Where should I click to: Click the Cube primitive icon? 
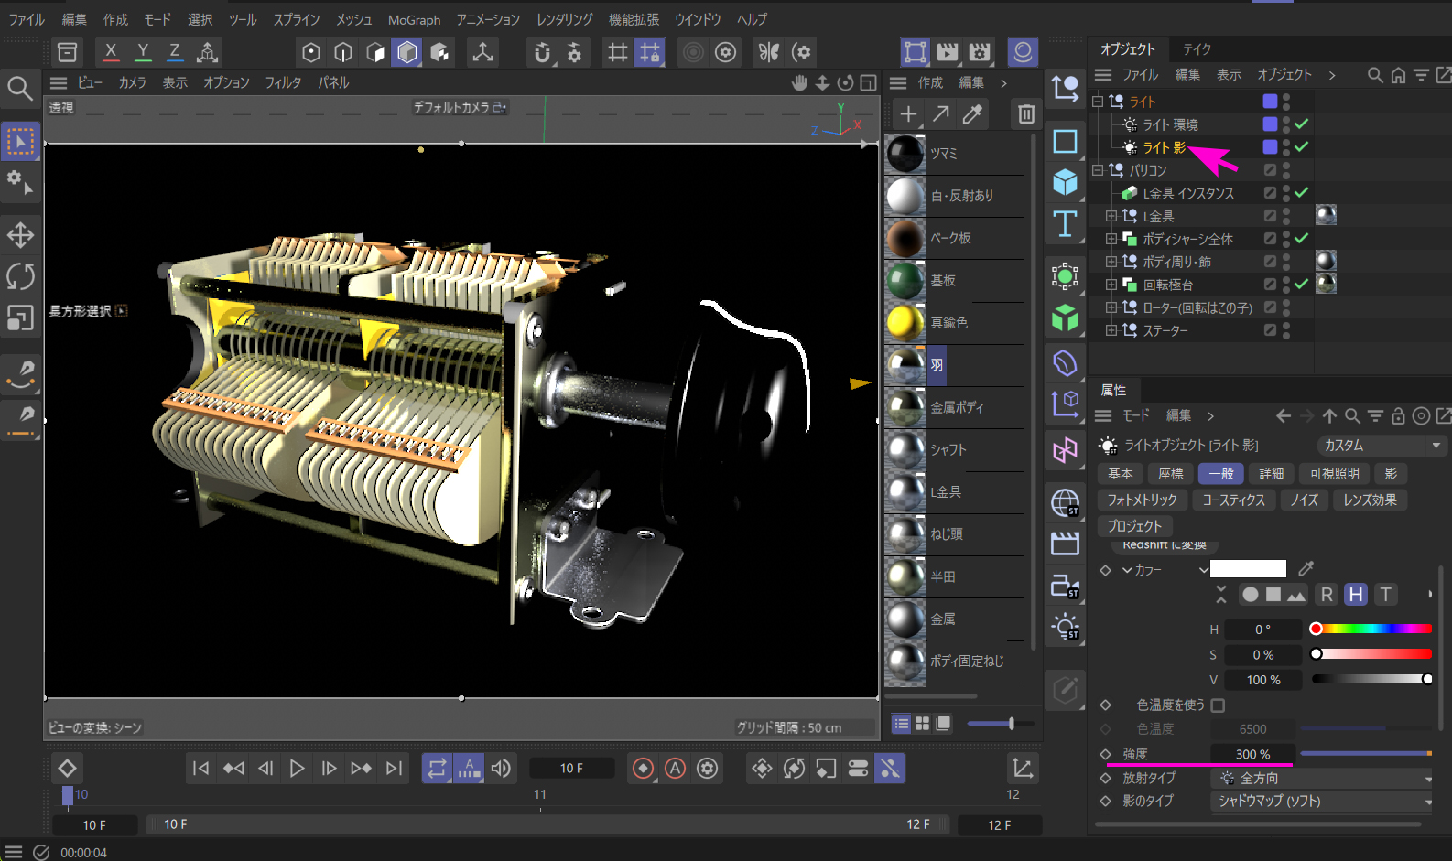[1065, 182]
